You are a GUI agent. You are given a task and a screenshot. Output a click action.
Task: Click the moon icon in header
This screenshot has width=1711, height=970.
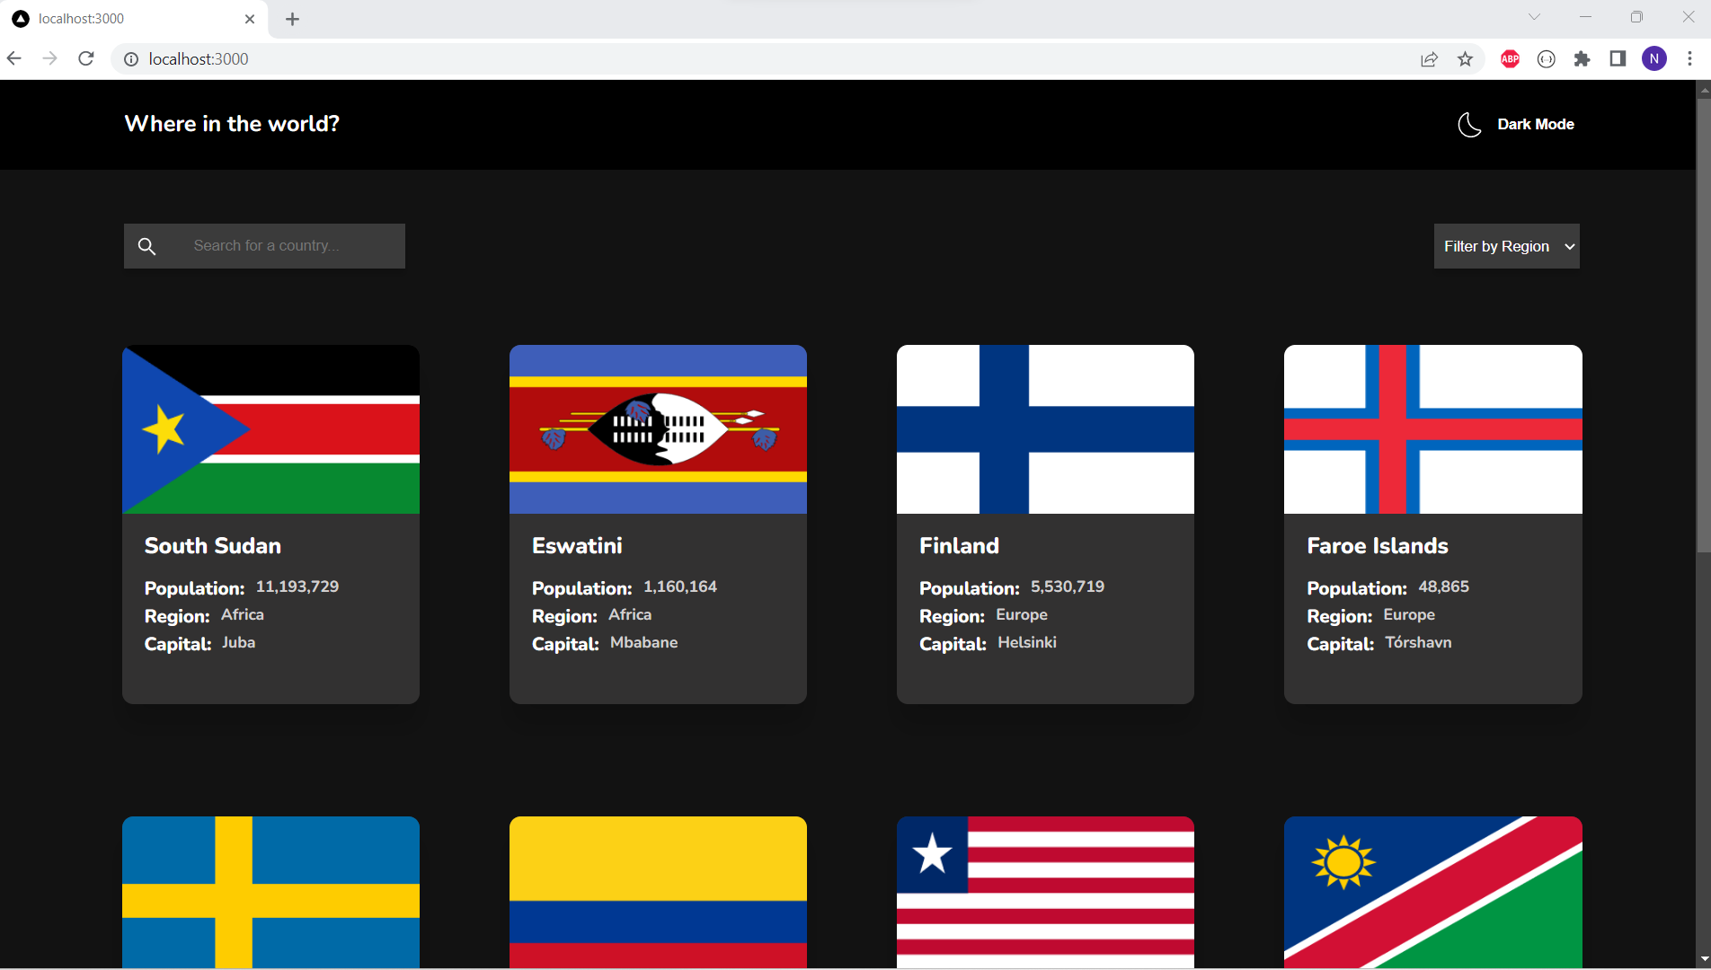point(1469,125)
